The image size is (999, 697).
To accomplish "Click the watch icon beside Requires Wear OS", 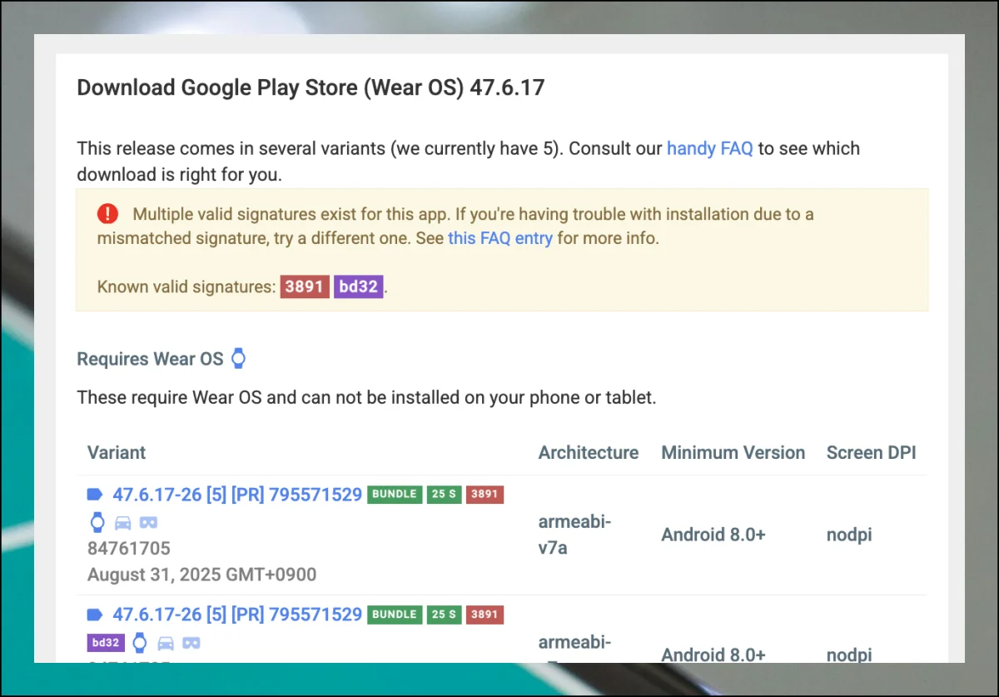I will pos(239,359).
